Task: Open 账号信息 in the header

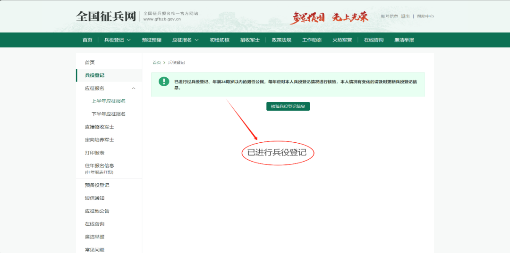Action: [390, 16]
